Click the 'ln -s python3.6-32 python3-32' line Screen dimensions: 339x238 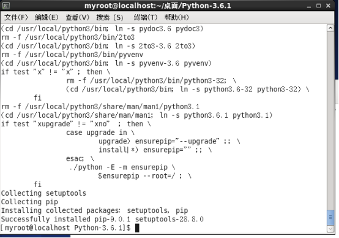point(188,90)
